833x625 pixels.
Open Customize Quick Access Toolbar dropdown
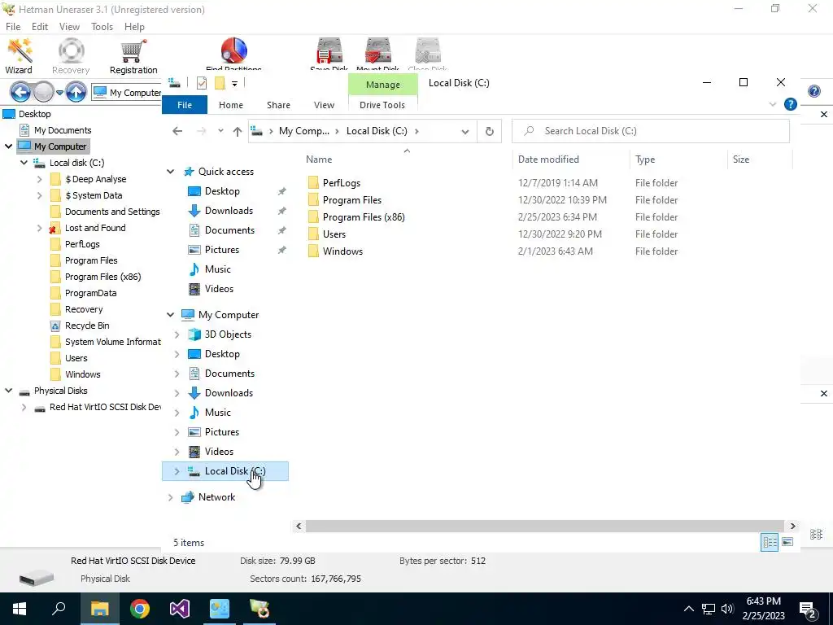(x=234, y=83)
